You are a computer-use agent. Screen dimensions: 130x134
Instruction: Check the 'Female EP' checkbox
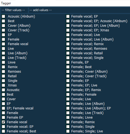(x=4, y=117)
